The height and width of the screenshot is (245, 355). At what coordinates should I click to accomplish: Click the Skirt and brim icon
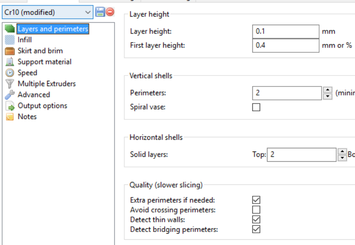point(10,51)
